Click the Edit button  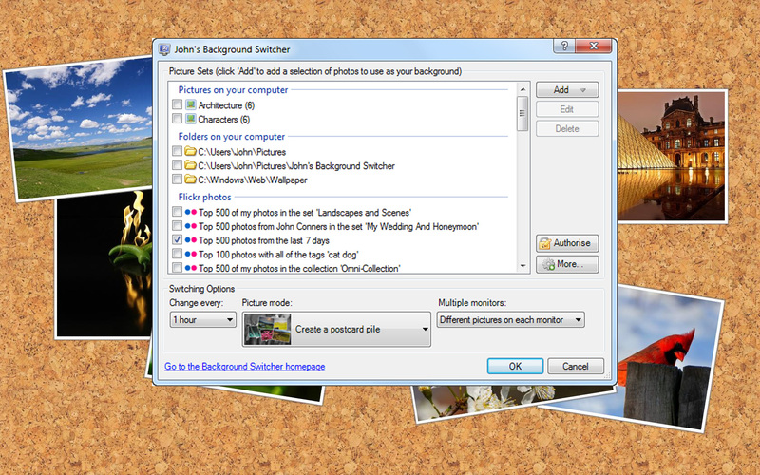click(x=567, y=109)
